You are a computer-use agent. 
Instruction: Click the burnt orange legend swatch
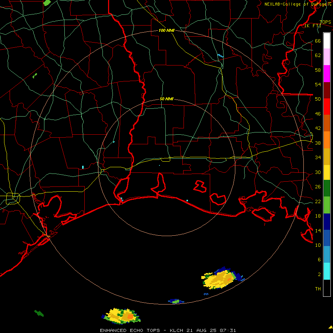(327, 123)
